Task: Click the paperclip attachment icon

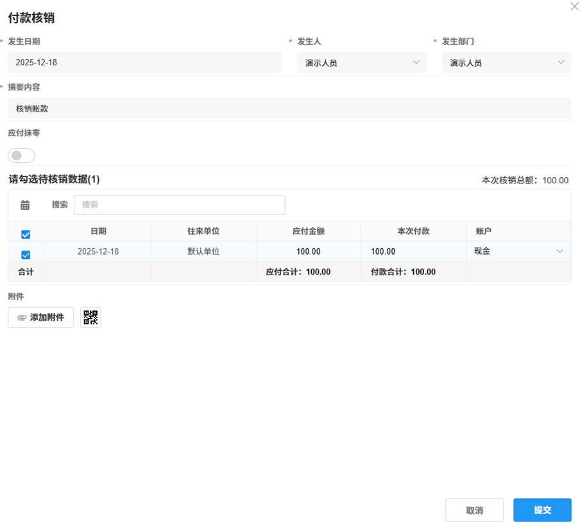Action: [x=20, y=317]
